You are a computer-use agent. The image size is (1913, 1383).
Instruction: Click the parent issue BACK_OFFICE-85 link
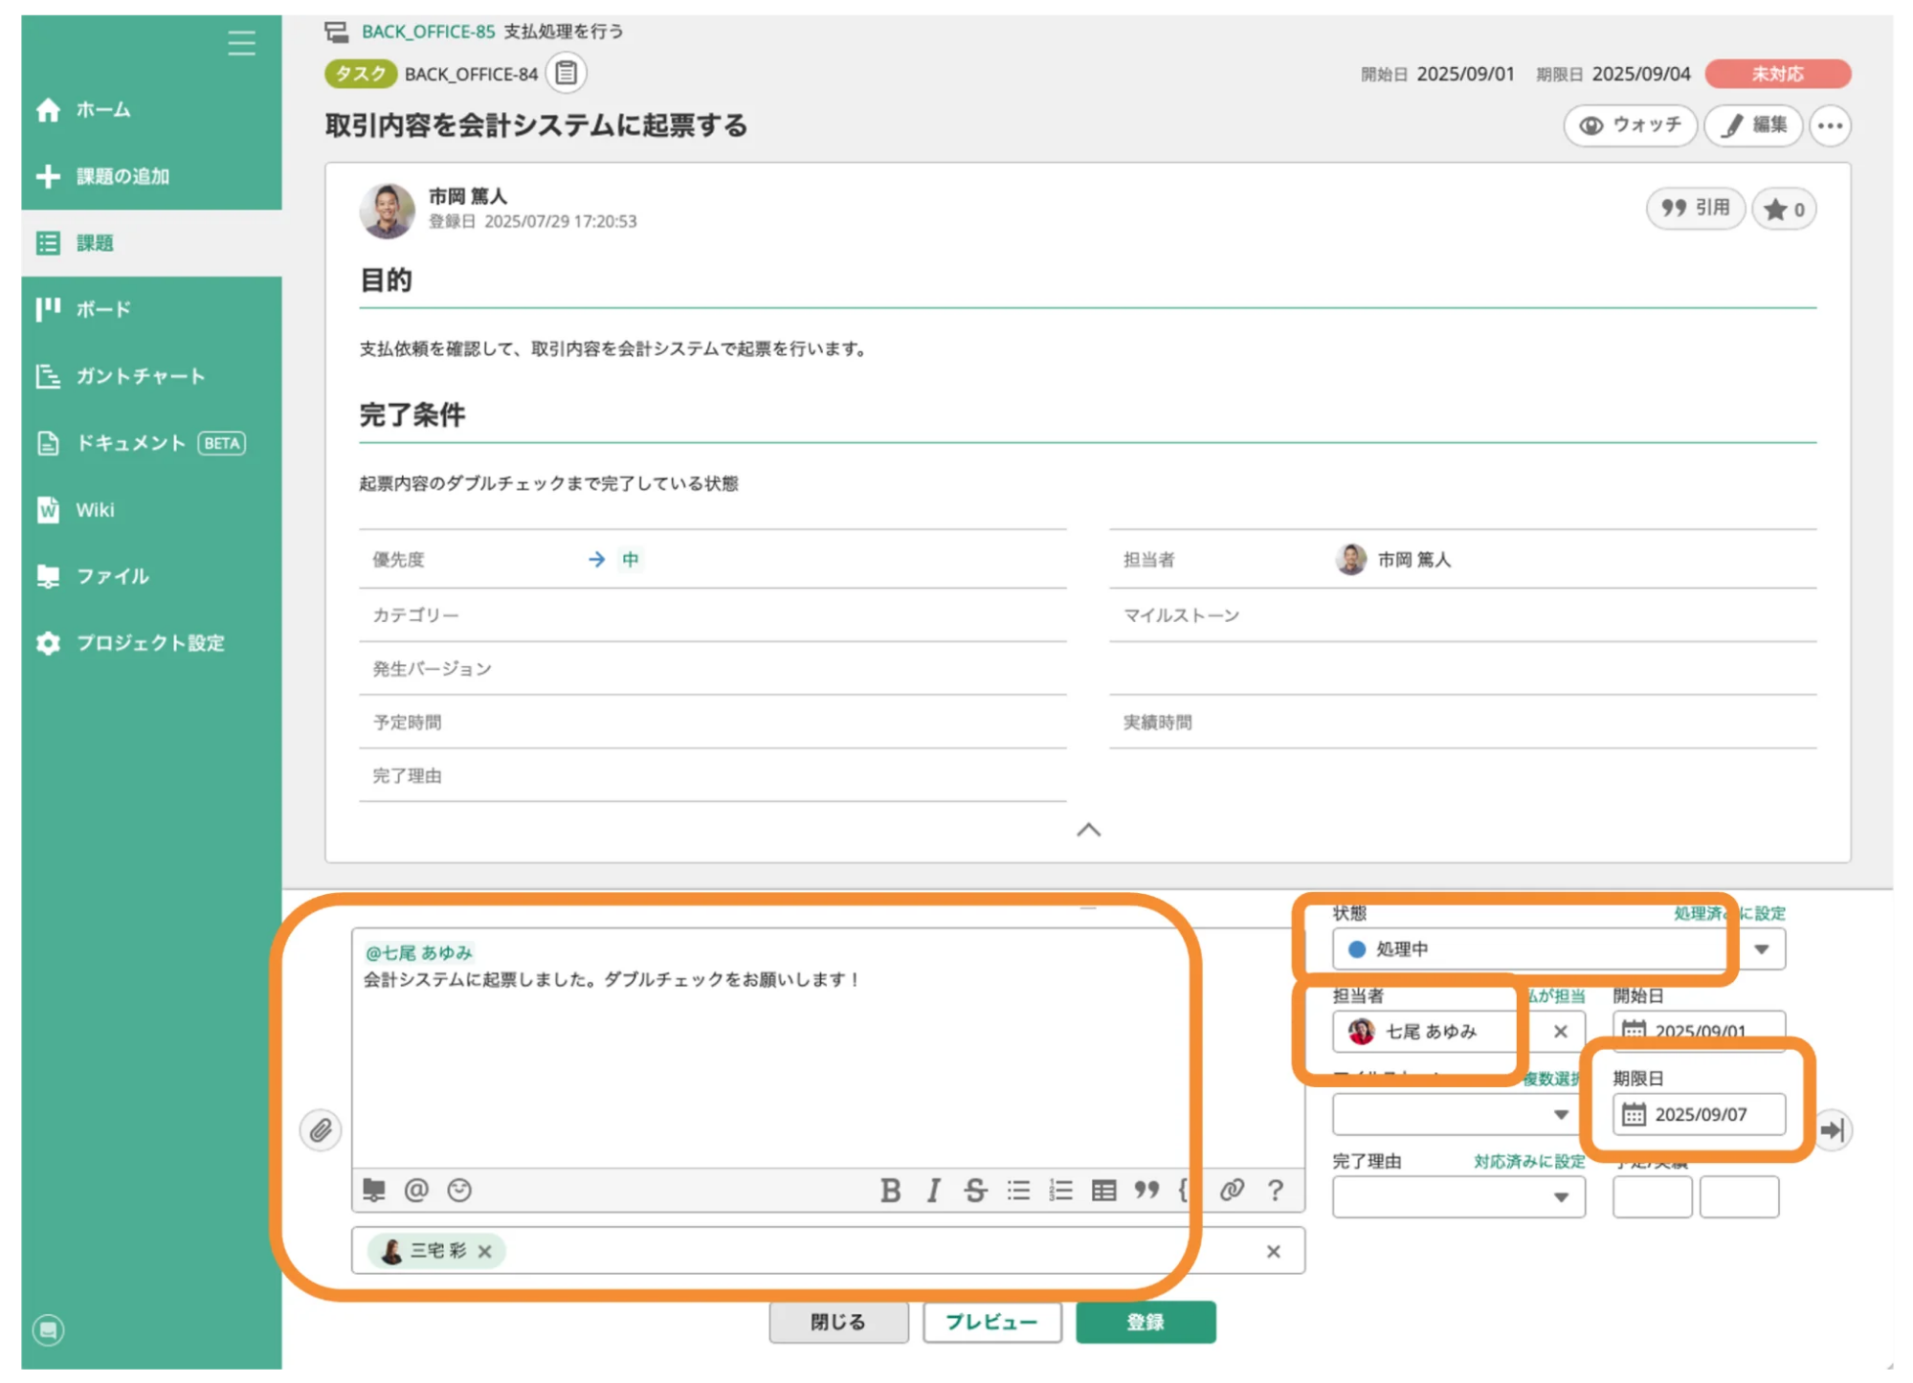(428, 32)
